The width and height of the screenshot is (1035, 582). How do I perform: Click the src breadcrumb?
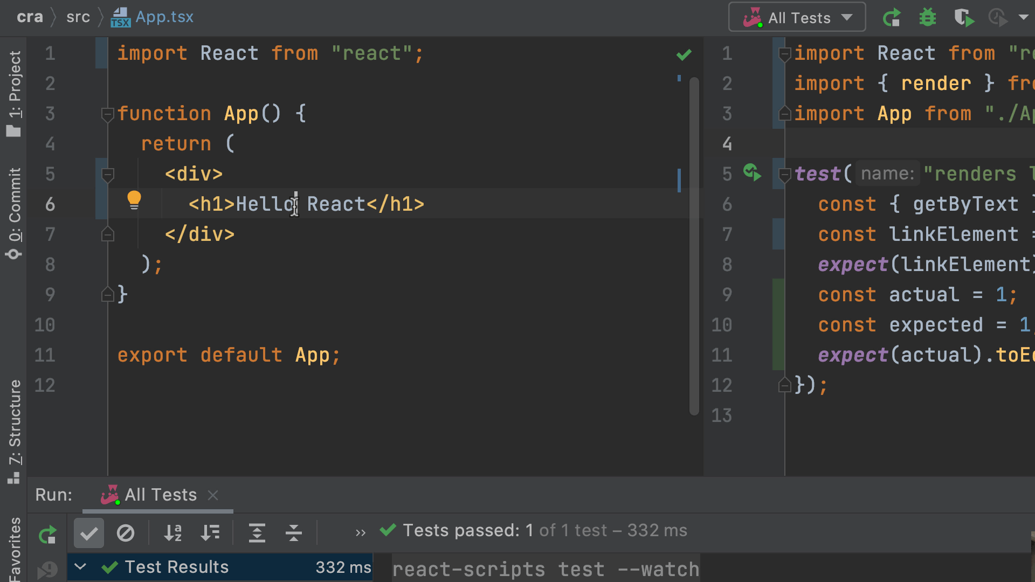tap(78, 17)
